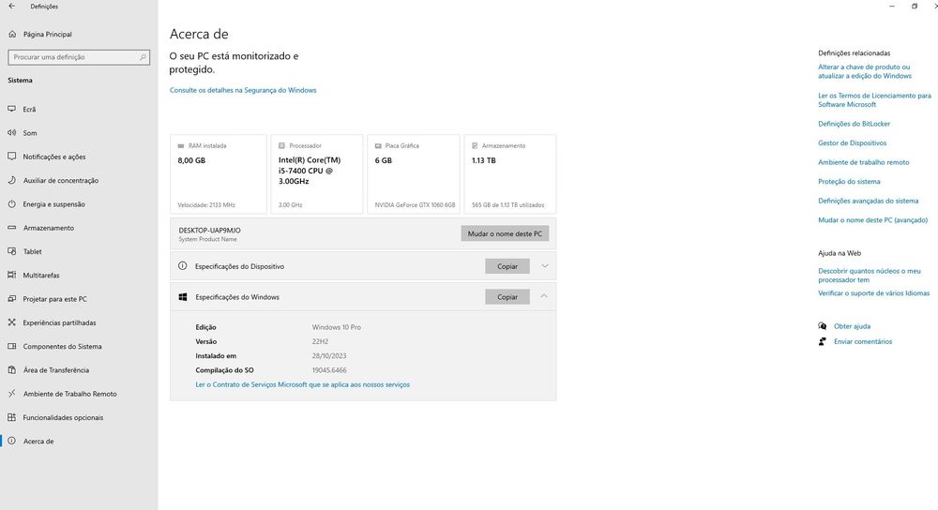Click the Armazenamento card icon
938x510 pixels.
[475, 145]
